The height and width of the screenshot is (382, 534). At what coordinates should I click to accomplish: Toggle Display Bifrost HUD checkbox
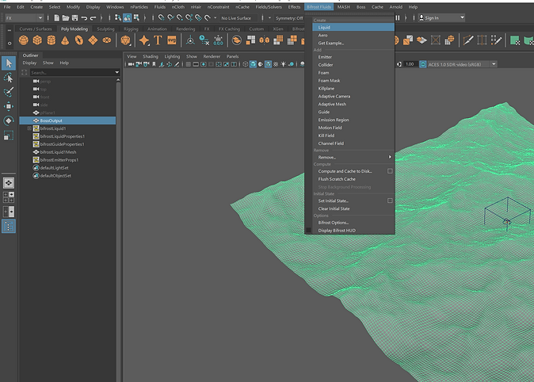pos(308,231)
